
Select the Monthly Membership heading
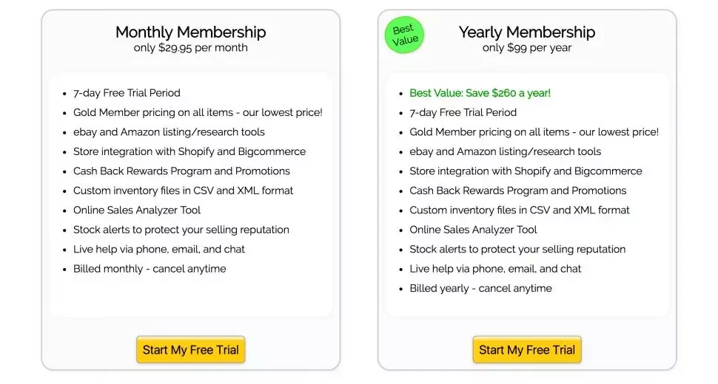click(x=190, y=32)
